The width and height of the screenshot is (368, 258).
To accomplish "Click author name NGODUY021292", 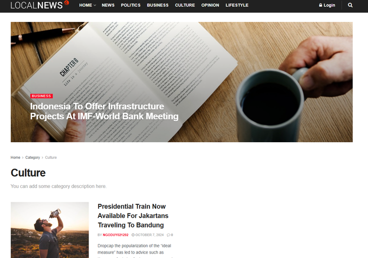I will tap(115, 235).
